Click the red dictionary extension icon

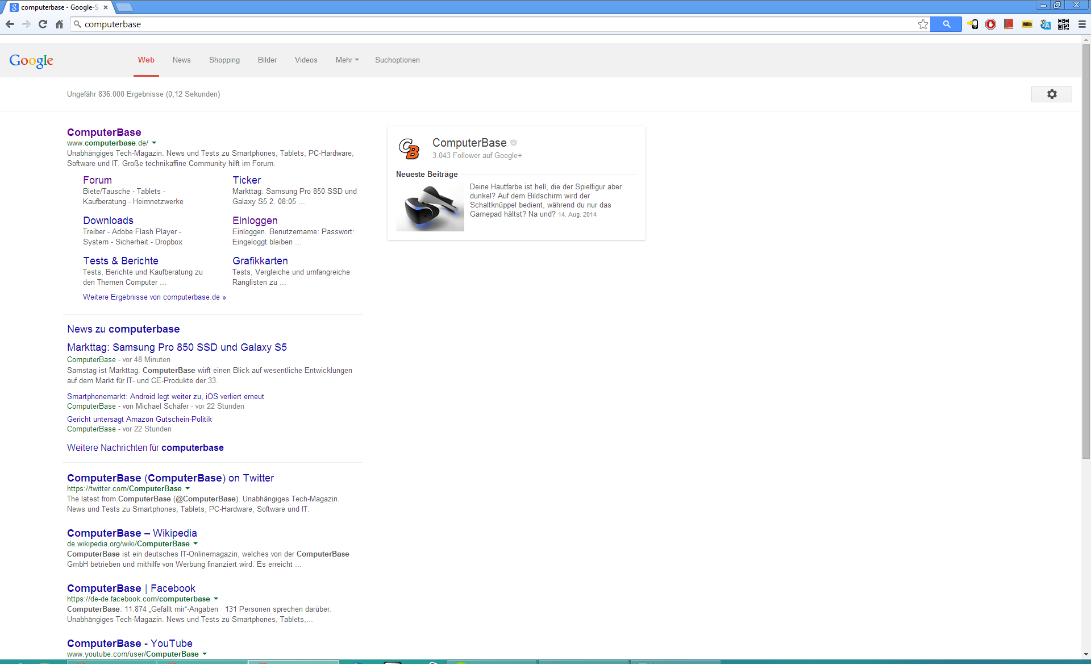tap(1009, 24)
